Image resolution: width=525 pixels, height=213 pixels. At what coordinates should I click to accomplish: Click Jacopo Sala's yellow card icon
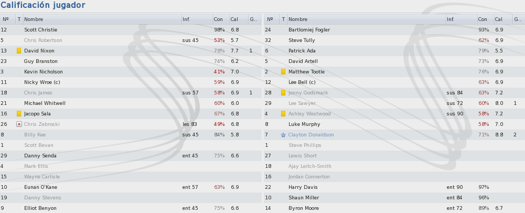pos(19,114)
